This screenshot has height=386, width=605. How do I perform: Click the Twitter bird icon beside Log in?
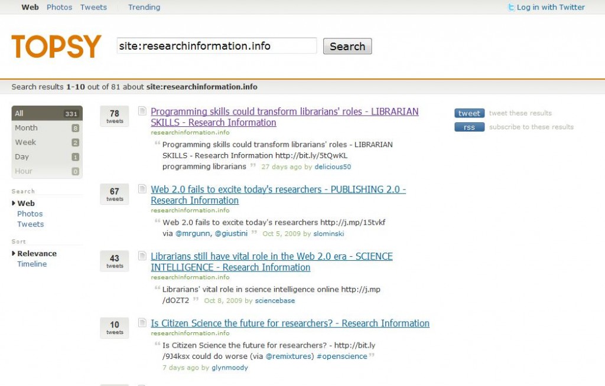point(511,7)
